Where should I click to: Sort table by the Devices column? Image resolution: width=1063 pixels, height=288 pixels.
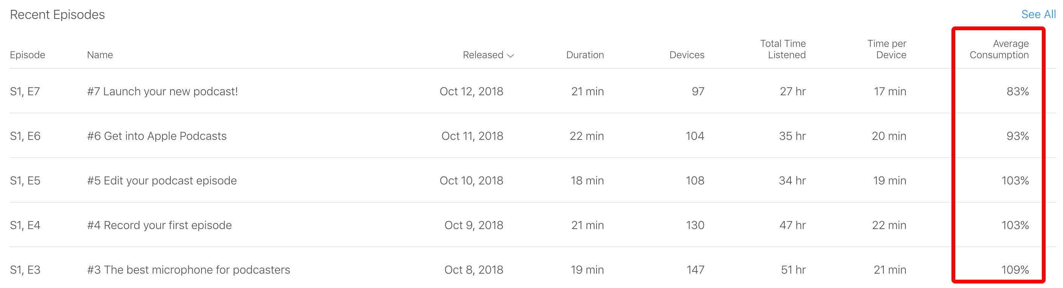tap(686, 55)
